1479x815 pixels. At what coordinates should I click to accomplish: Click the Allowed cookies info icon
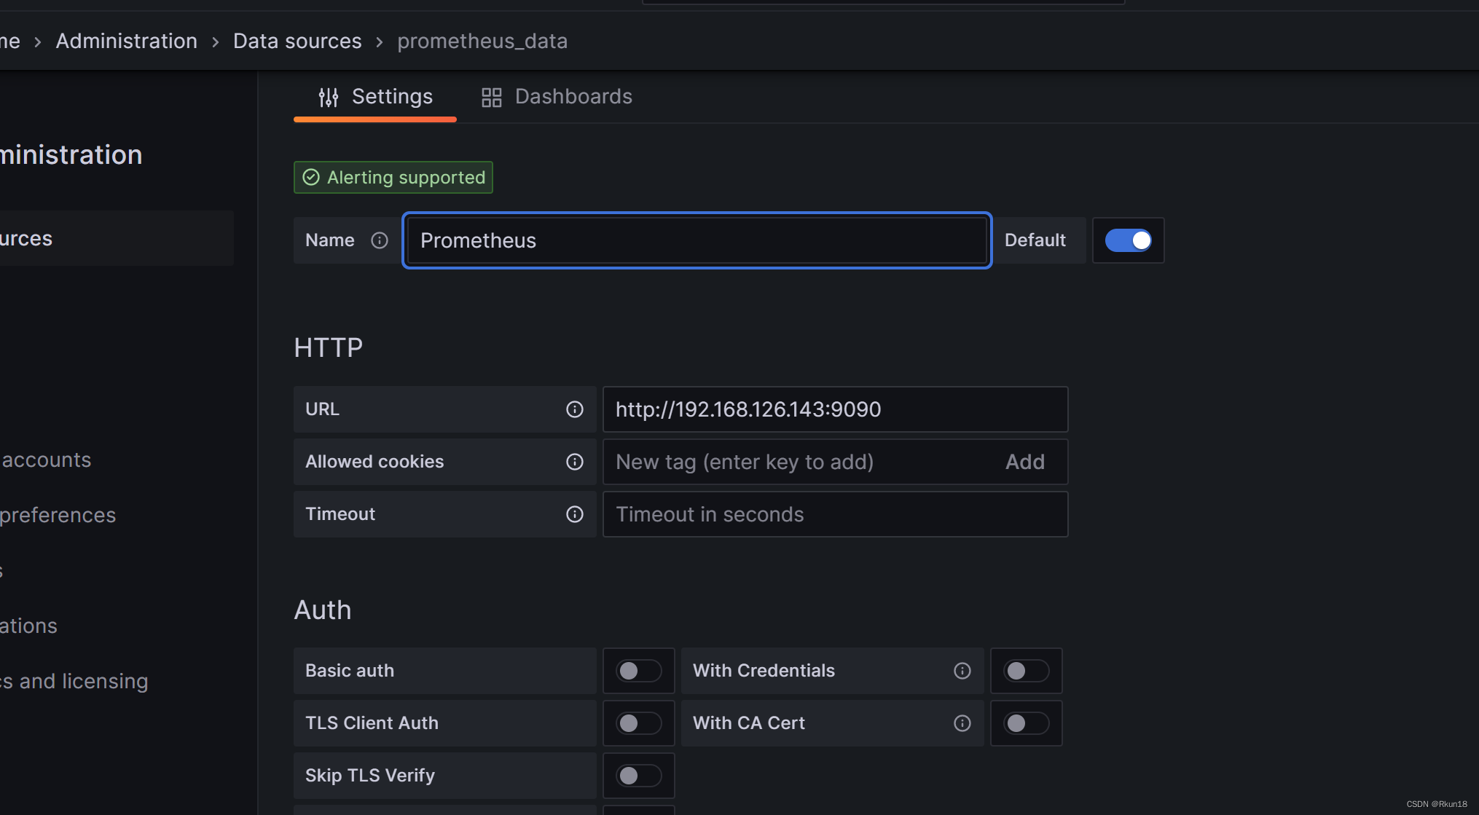coord(576,462)
